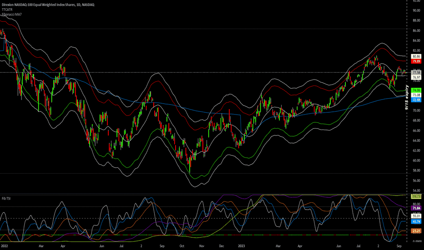The width and height of the screenshot is (424, 250).
Task: Select the Fibonacci MA7 indicator label
Action: click(x=12, y=15)
